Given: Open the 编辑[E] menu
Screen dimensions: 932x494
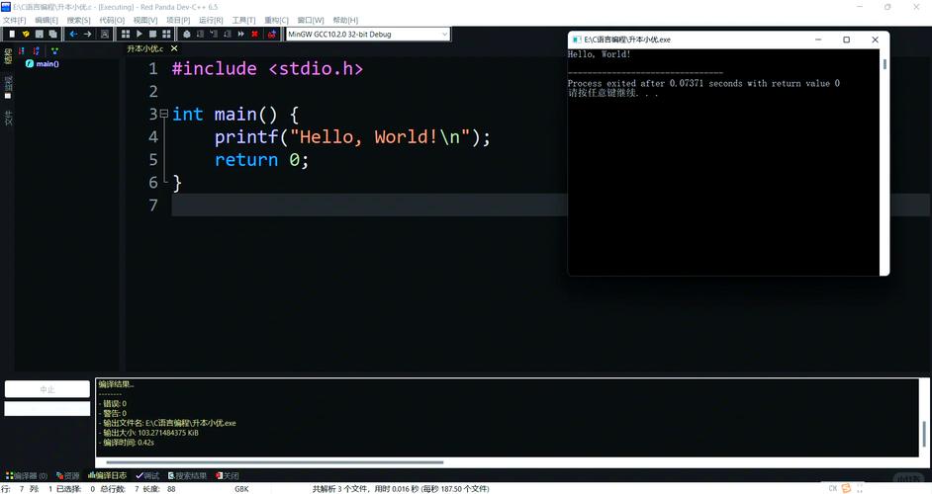Looking at the screenshot, I should [x=47, y=20].
